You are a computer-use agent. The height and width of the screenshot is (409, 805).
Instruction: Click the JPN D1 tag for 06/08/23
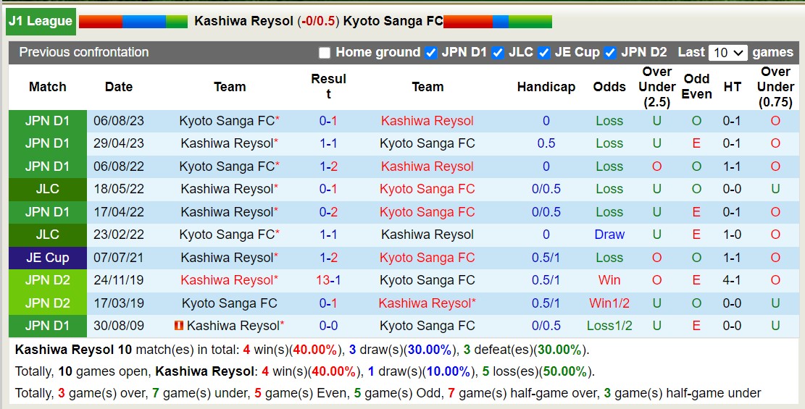tap(48, 121)
